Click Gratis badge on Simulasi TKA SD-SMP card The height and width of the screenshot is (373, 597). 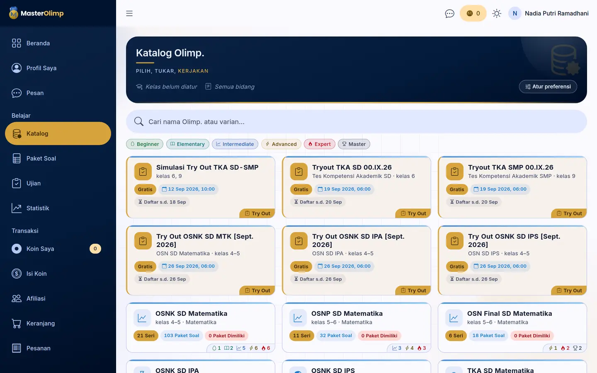145,189
